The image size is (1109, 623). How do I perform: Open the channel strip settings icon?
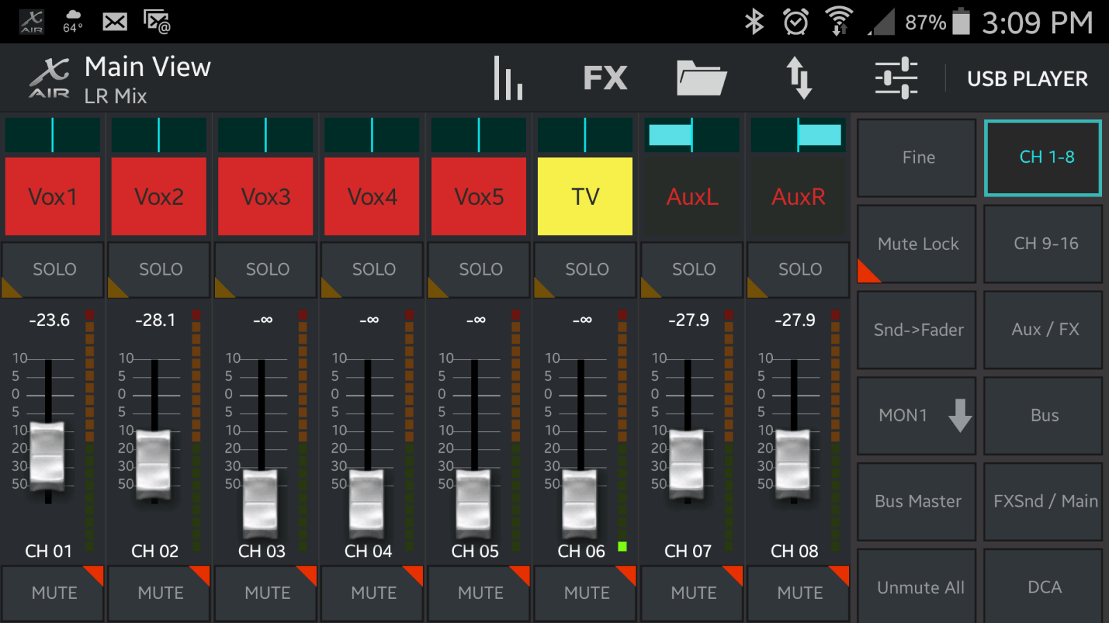coord(896,78)
